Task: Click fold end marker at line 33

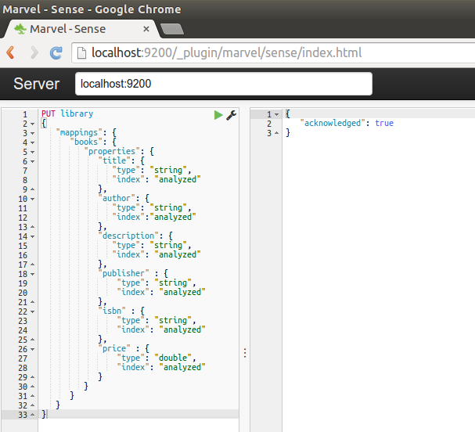Action: pos(32,415)
